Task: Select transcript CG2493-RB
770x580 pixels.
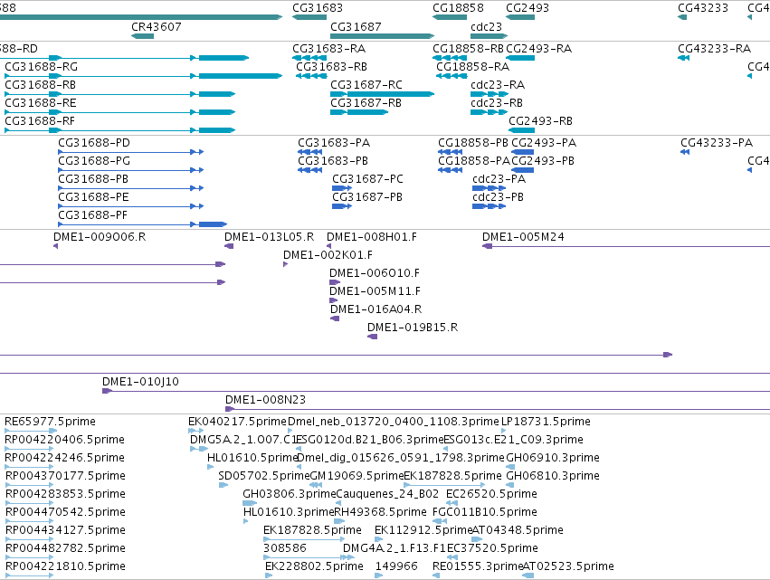Action: coord(541,121)
